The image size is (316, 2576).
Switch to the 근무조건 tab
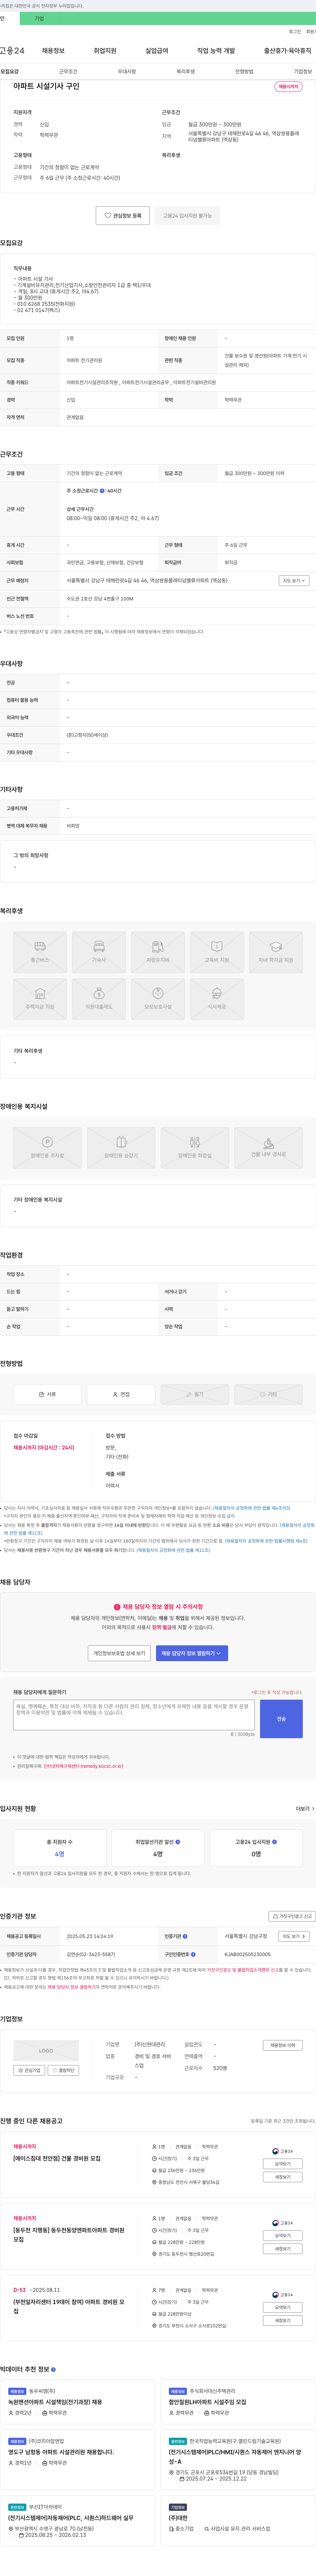[68, 72]
